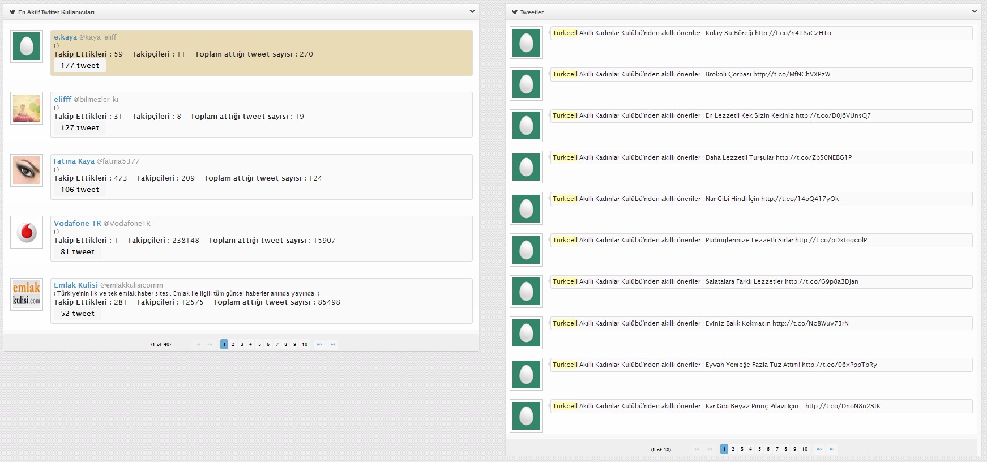
Task: Select page 2 in users paginator
Action: pyautogui.click(x=233, y=344)
